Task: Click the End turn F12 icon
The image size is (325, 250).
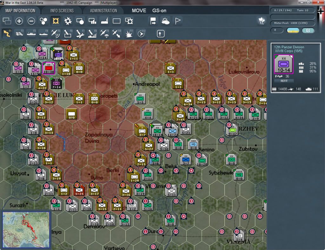Action: coord(141,33)
